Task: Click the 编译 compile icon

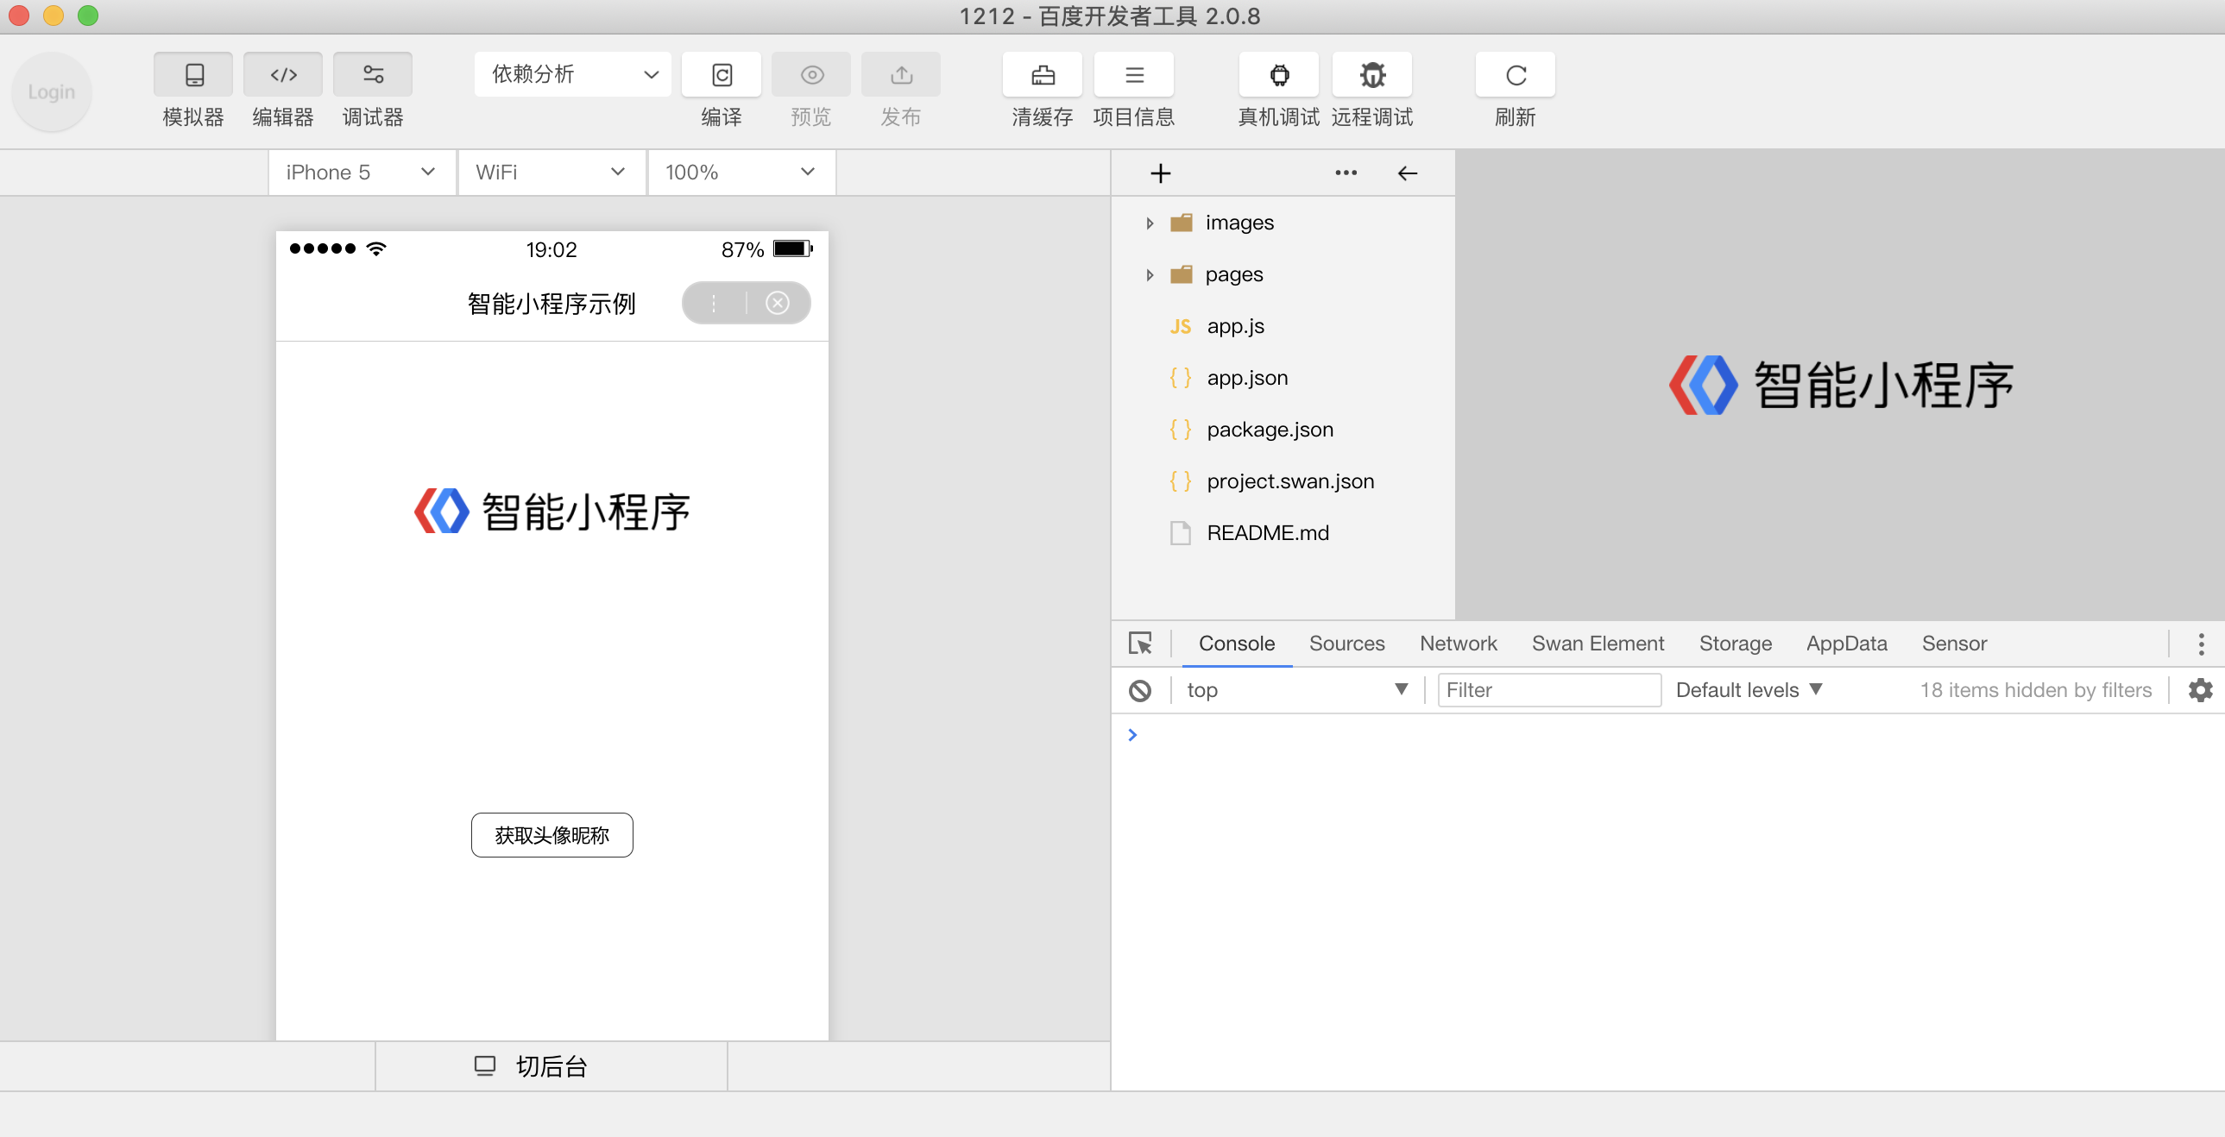Action: click(x=722, y=75)
